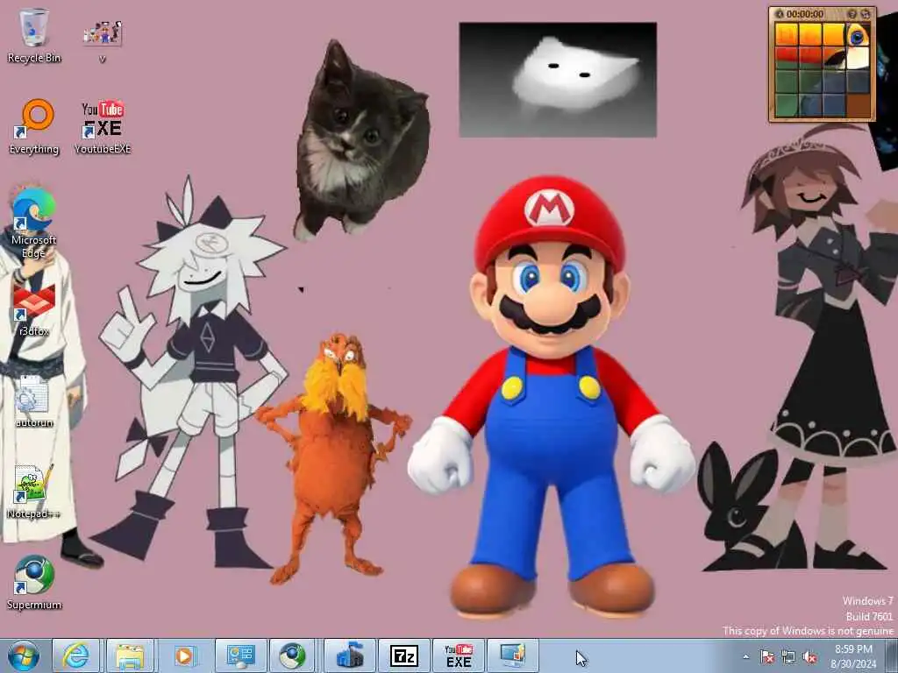
Task: Select the r3dfox browser shortcut
Action: [34, 309]
